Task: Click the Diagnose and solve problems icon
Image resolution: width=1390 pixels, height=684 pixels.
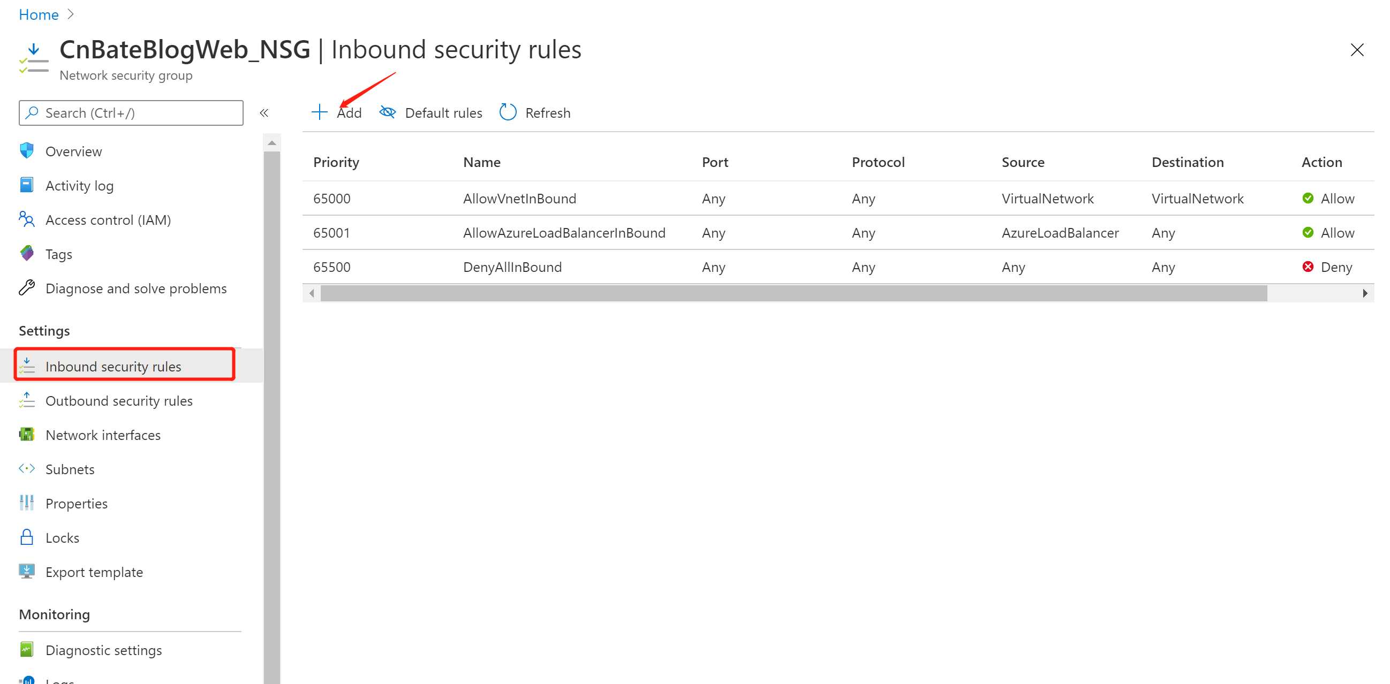Action: coord(27,288)
